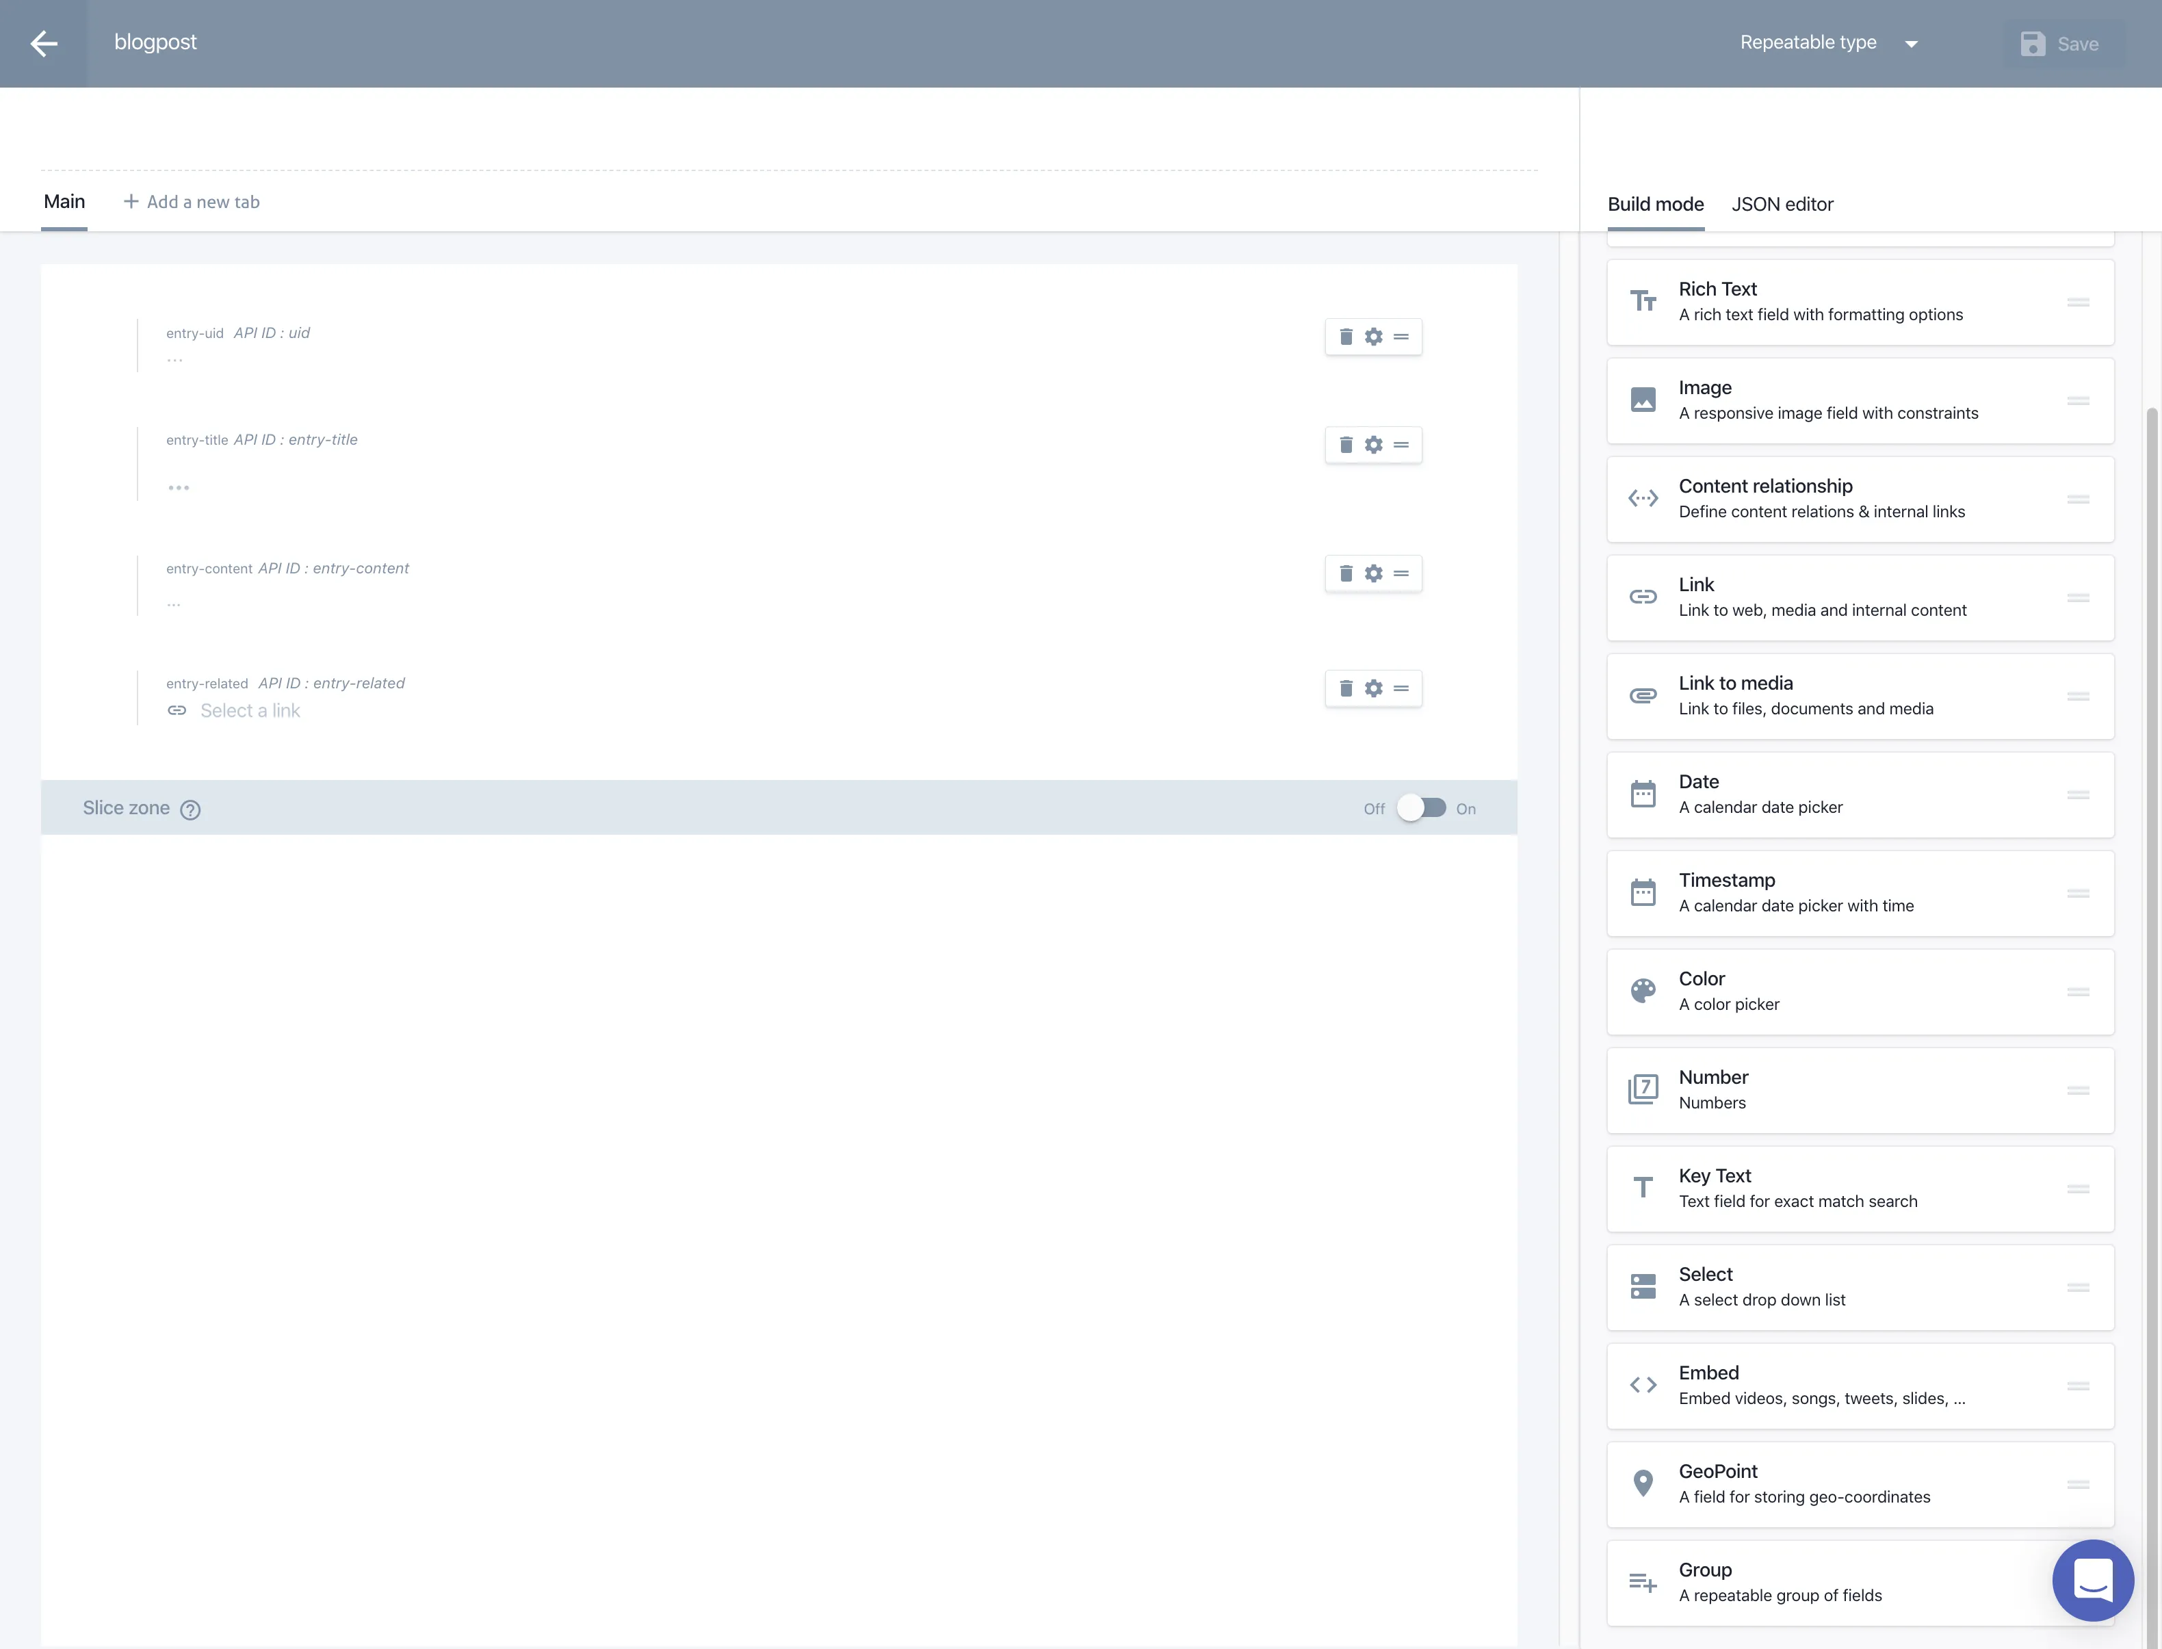Select the Build mode tab
Viewport: 2162px width, 1649px height.
1654,204
